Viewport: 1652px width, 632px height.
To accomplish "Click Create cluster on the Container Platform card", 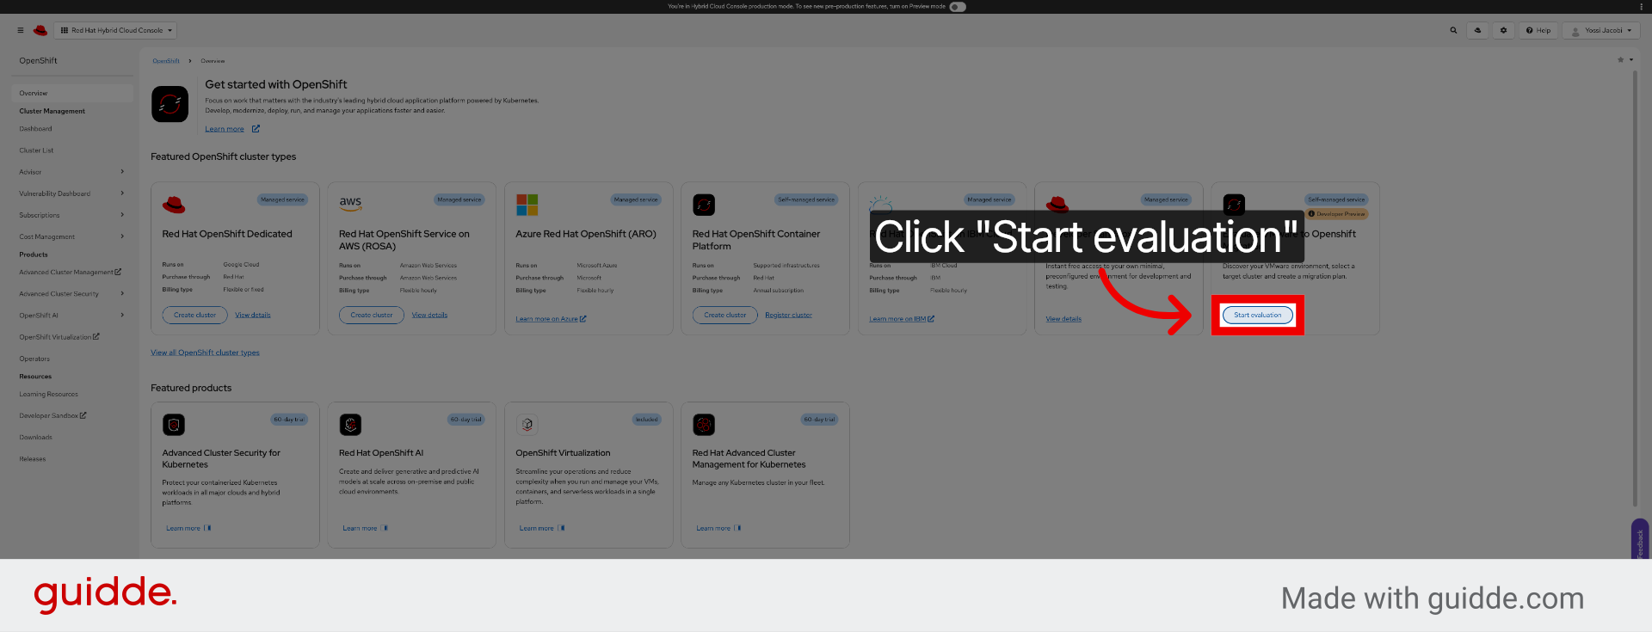I will pyautogui.click(x=725, y=315).
